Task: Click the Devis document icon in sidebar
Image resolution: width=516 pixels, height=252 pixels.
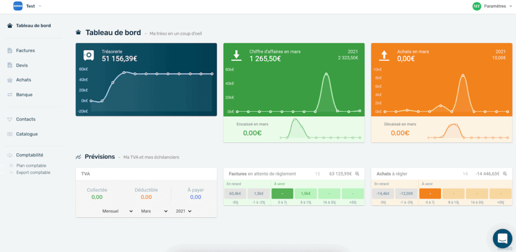Action: (10, 65)
